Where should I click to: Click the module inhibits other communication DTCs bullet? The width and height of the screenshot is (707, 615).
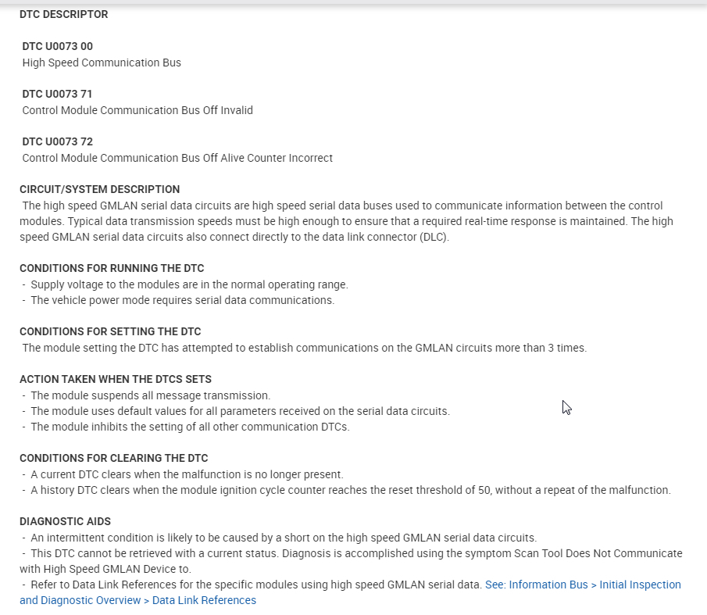190,427
